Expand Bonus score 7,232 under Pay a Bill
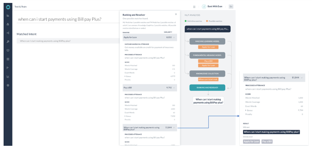 click(125, 116)
